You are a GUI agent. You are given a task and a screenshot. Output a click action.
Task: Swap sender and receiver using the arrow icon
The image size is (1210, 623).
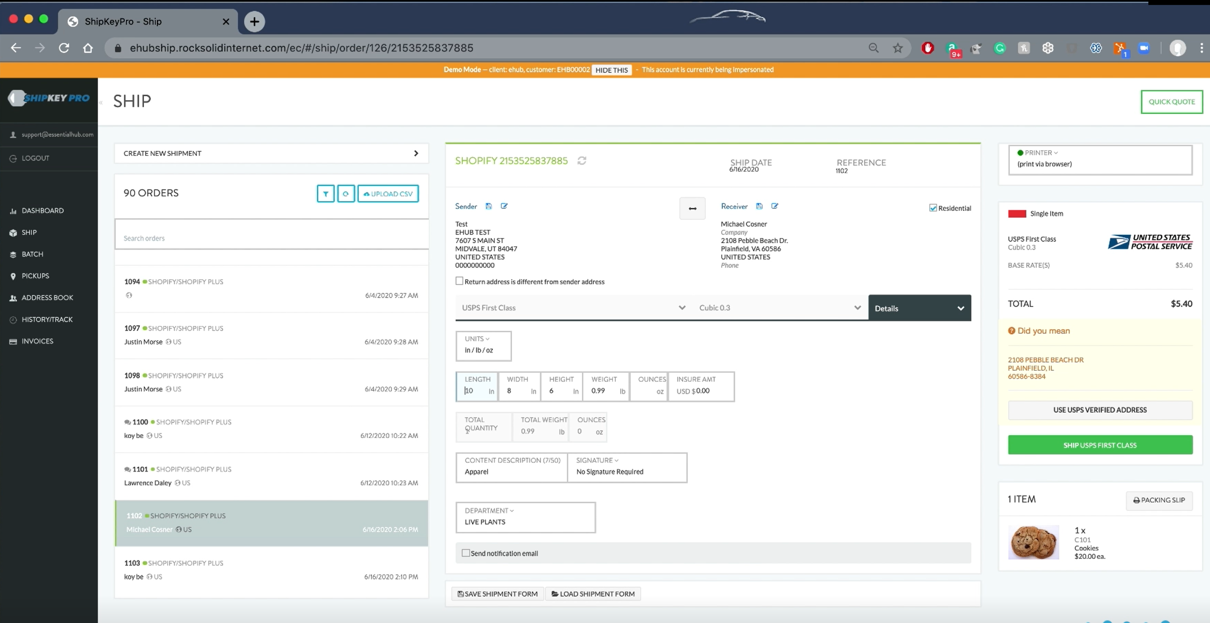coord(692,208)
